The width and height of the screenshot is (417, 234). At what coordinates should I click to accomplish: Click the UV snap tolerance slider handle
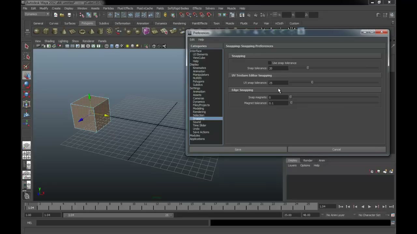tap(312, 83)
